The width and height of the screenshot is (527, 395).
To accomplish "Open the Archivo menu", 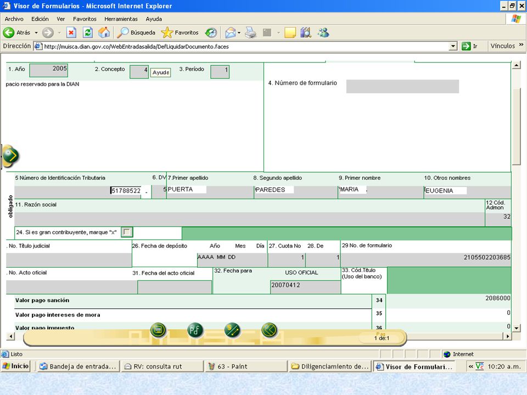I will coord(14,19).
